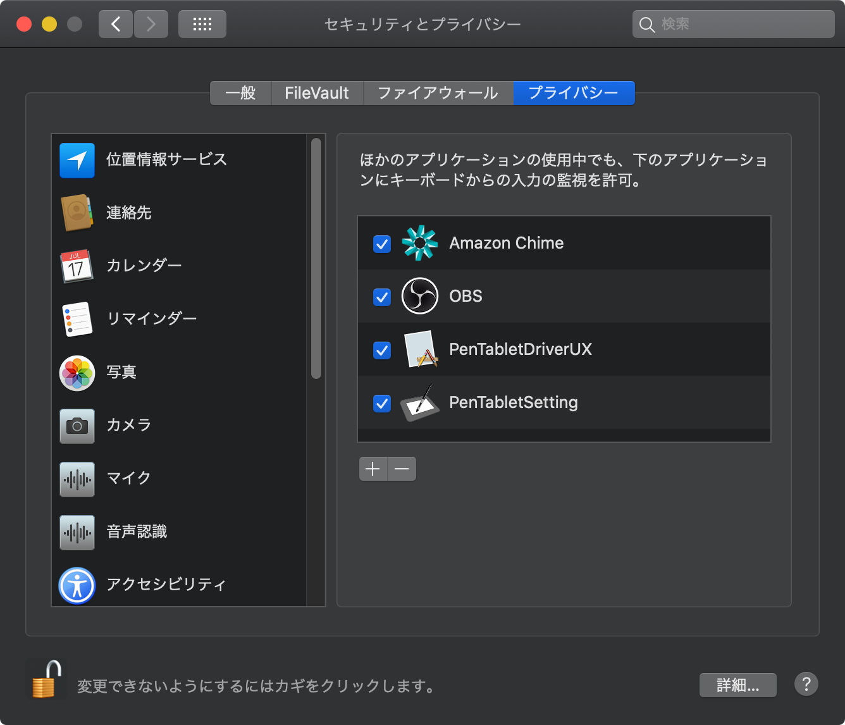Remove an app with the minus button
The image size is (845, 725).
(402, 469)
